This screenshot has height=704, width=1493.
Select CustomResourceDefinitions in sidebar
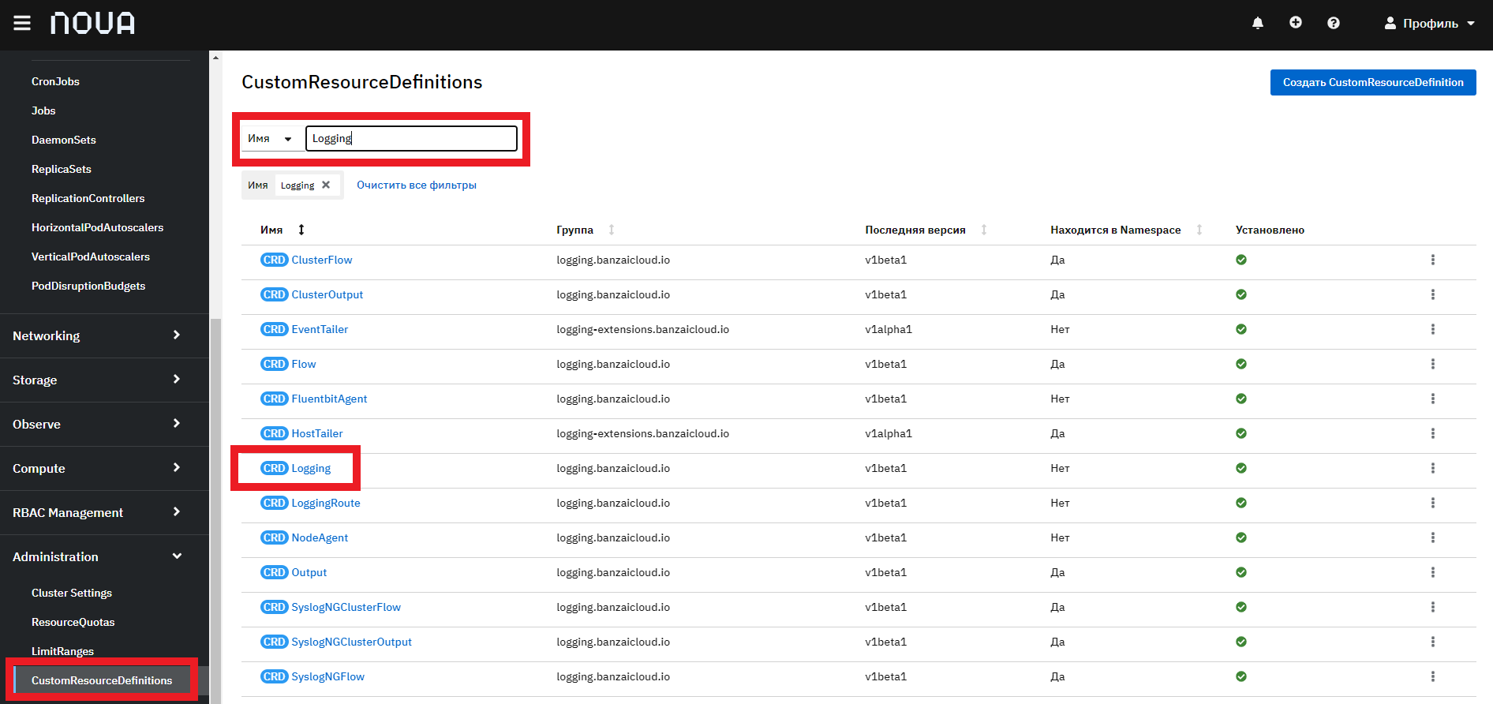[x=102, y=680]
